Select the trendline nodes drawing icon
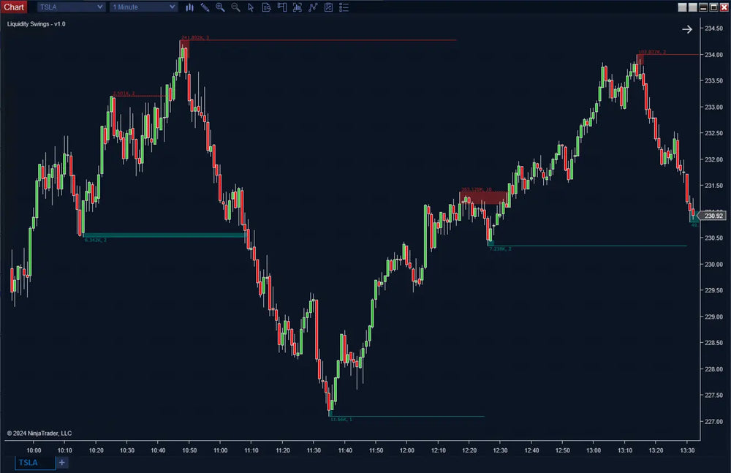 point(313,7)
